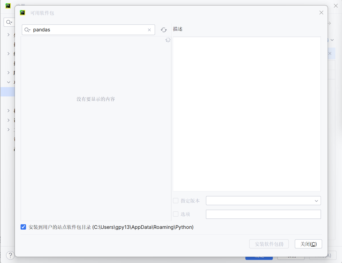Screen dimensions: 342x263
Task: Click the PyCharm icon at top-left of the window
Action: pos(8,6)
